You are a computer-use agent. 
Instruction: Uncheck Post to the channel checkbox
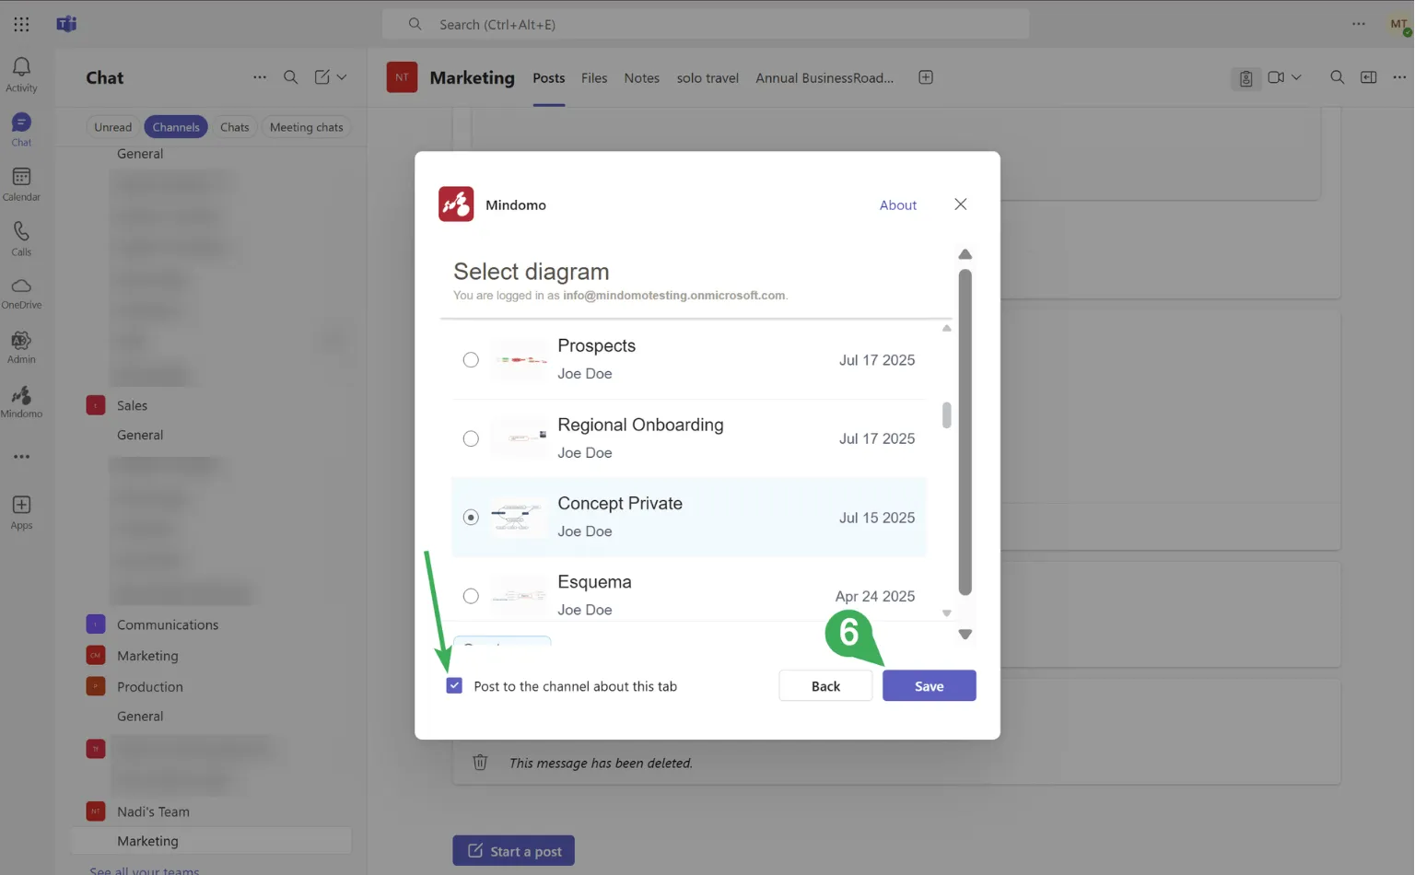(454, 686)
